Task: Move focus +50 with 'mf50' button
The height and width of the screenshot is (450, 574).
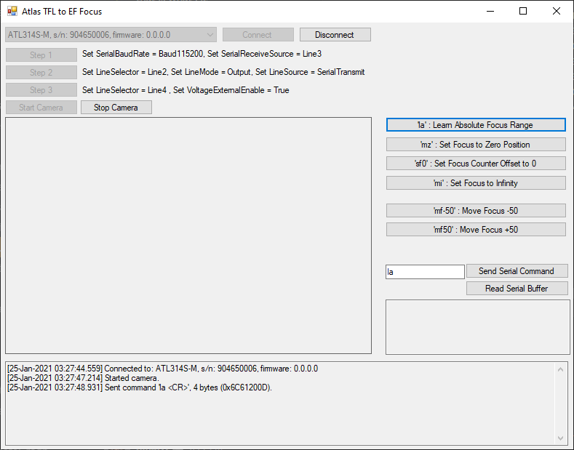Action: (x=475, y=230)
